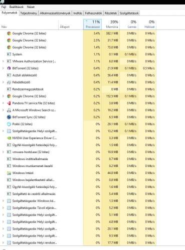Select NVIDIA User Experience Driver icon
The height and width of the screenshot is (250, 185).
tap(9, 138)
